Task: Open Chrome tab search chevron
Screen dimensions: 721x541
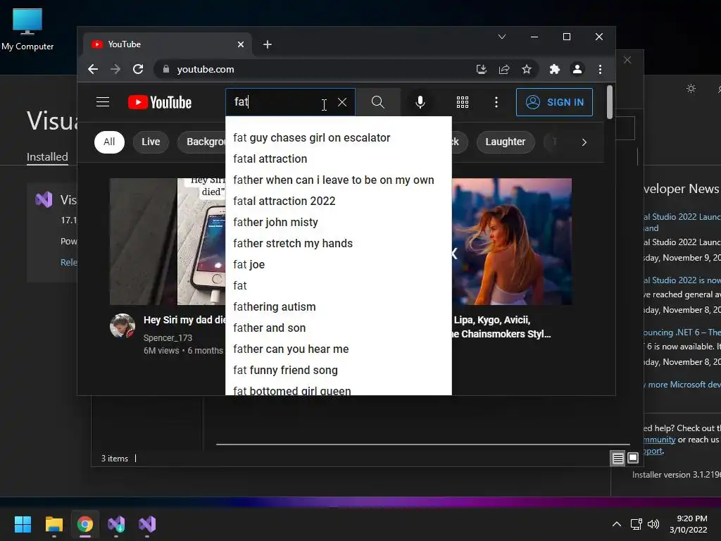Action: (x=501, y=37)
